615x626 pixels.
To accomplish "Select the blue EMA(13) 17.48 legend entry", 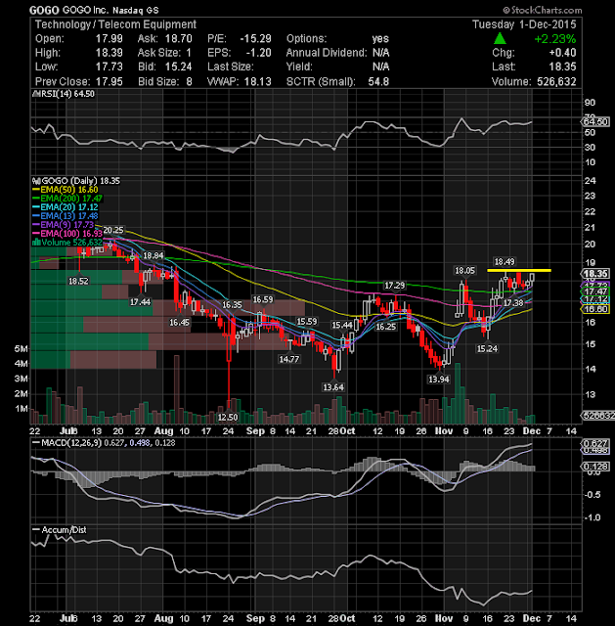I will pos(66,216).
